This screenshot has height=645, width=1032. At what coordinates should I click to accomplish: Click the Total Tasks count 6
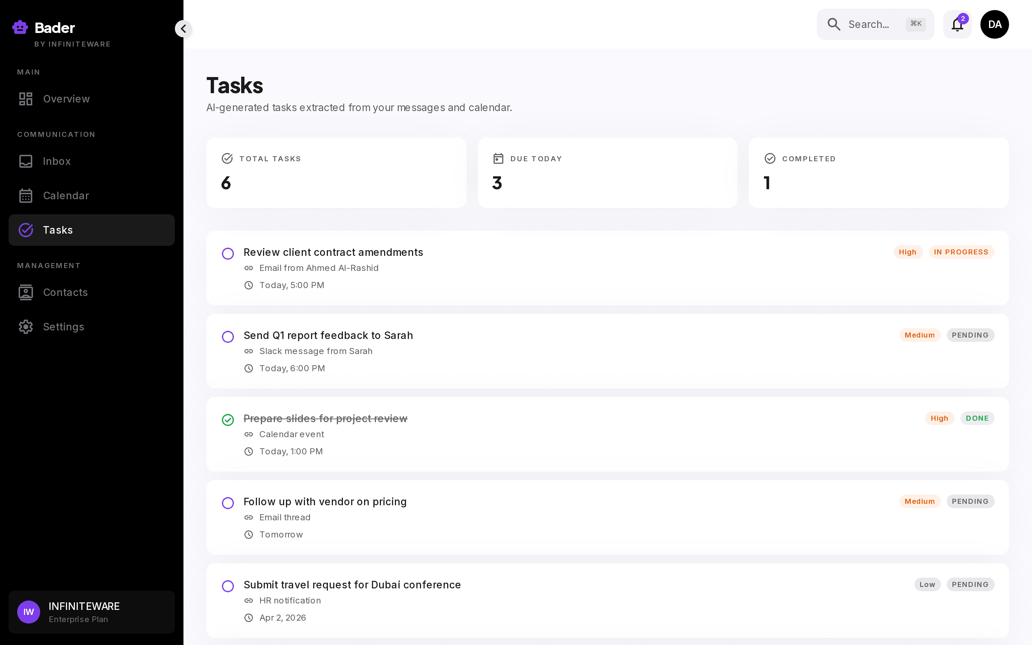(226, 183)
